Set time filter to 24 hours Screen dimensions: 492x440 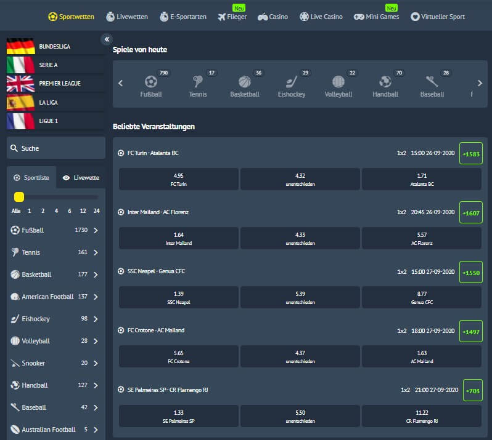pos(96,210)
